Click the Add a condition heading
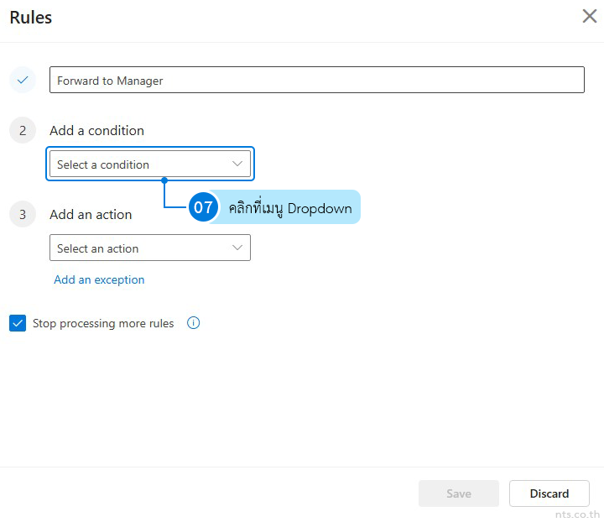This screenshot has height=522, width=604. tap(96, 131)
